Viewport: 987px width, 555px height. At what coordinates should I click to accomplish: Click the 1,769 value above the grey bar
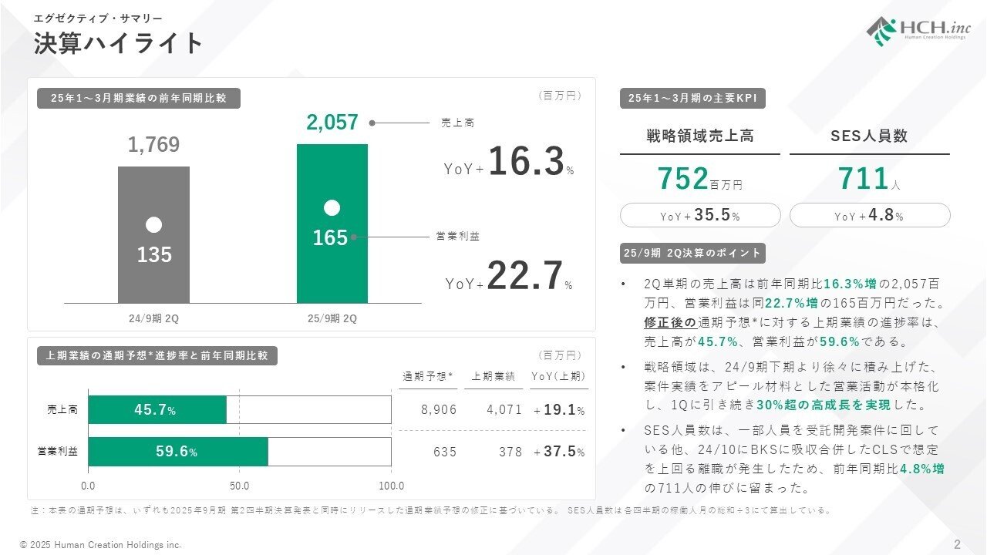pos(154,145)
